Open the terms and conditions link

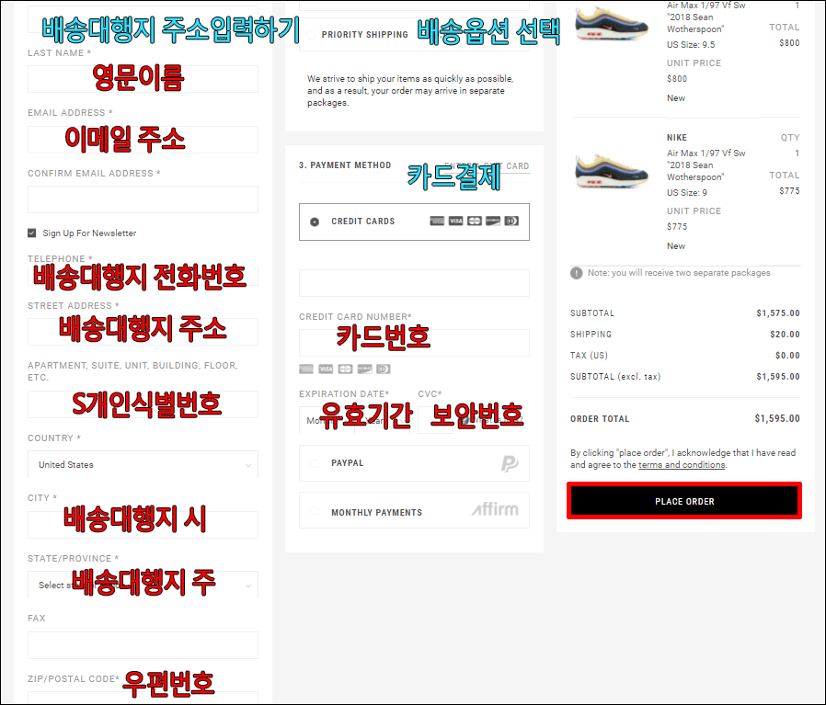pos(682,465)
